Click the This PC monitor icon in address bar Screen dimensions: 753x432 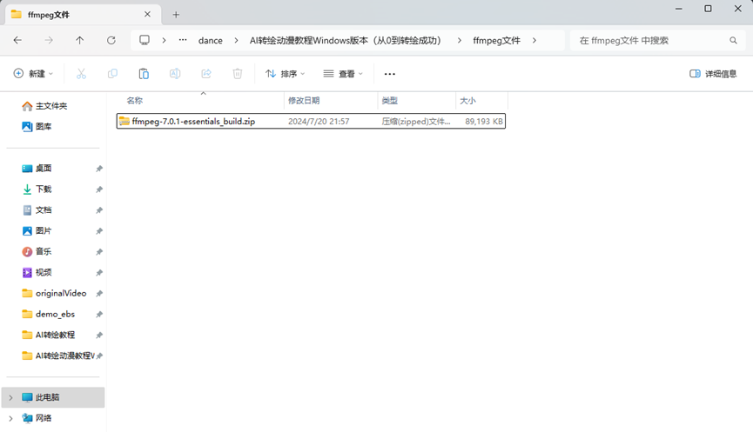145,40
